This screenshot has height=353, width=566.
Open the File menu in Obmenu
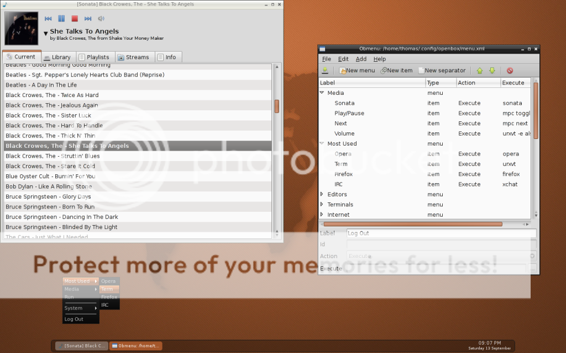point(326,59)
